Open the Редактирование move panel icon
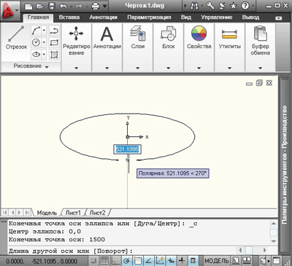This screenshot has width=292, height=266. tap(76, 34)
